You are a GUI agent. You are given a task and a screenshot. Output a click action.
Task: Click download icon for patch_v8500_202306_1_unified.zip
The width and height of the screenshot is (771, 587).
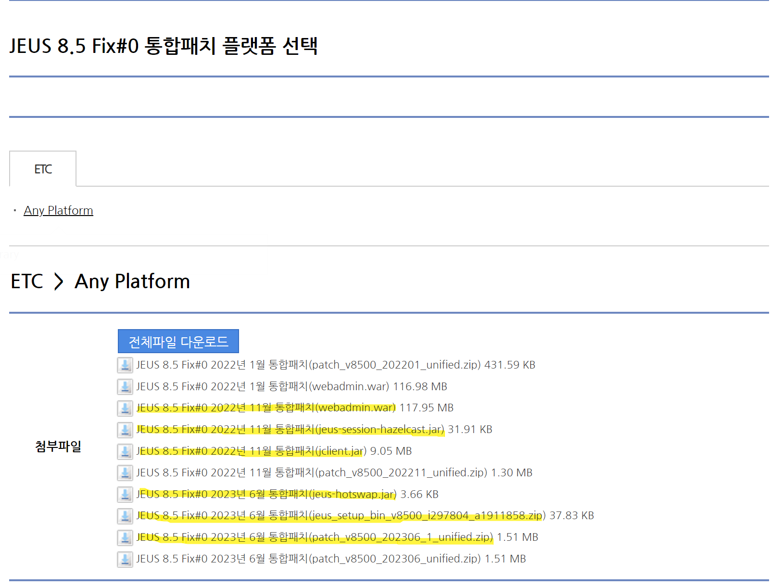pyautogui.click(x=125, y=537)
